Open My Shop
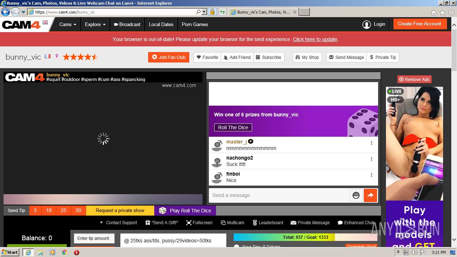The width and height of the screenshot is (457, 257). (307, 57)
